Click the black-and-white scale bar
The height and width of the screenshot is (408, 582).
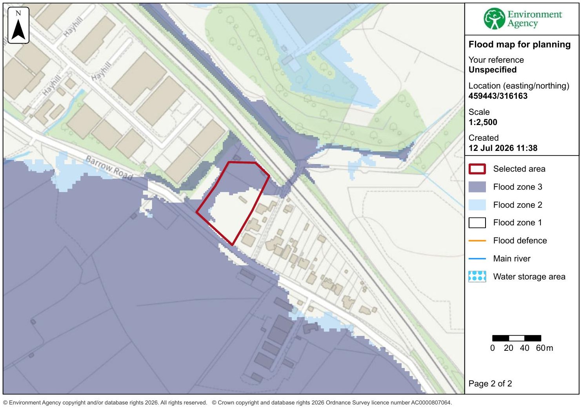point(517,338)
